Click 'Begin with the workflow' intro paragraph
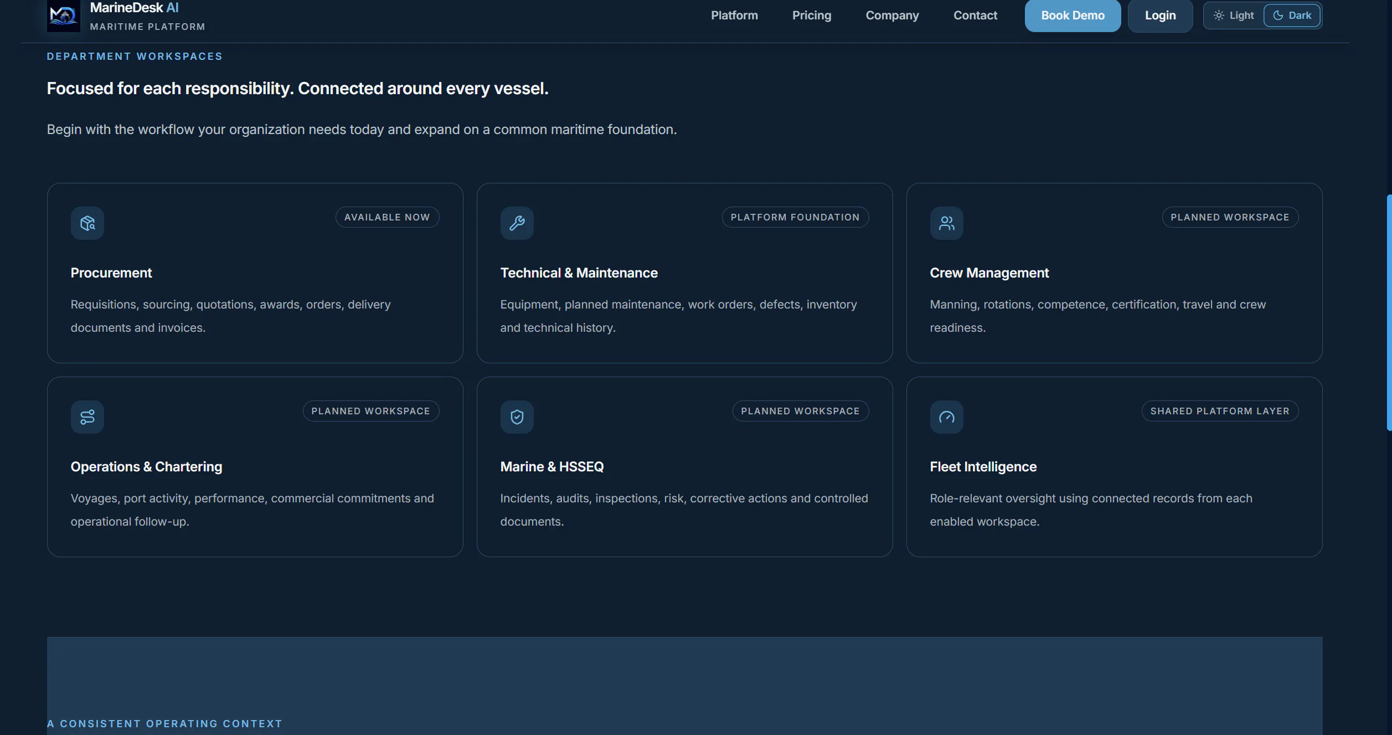Viewport: 1392px width, 735px height. 362,130
